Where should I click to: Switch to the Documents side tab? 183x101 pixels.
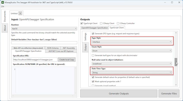[5, 16]
